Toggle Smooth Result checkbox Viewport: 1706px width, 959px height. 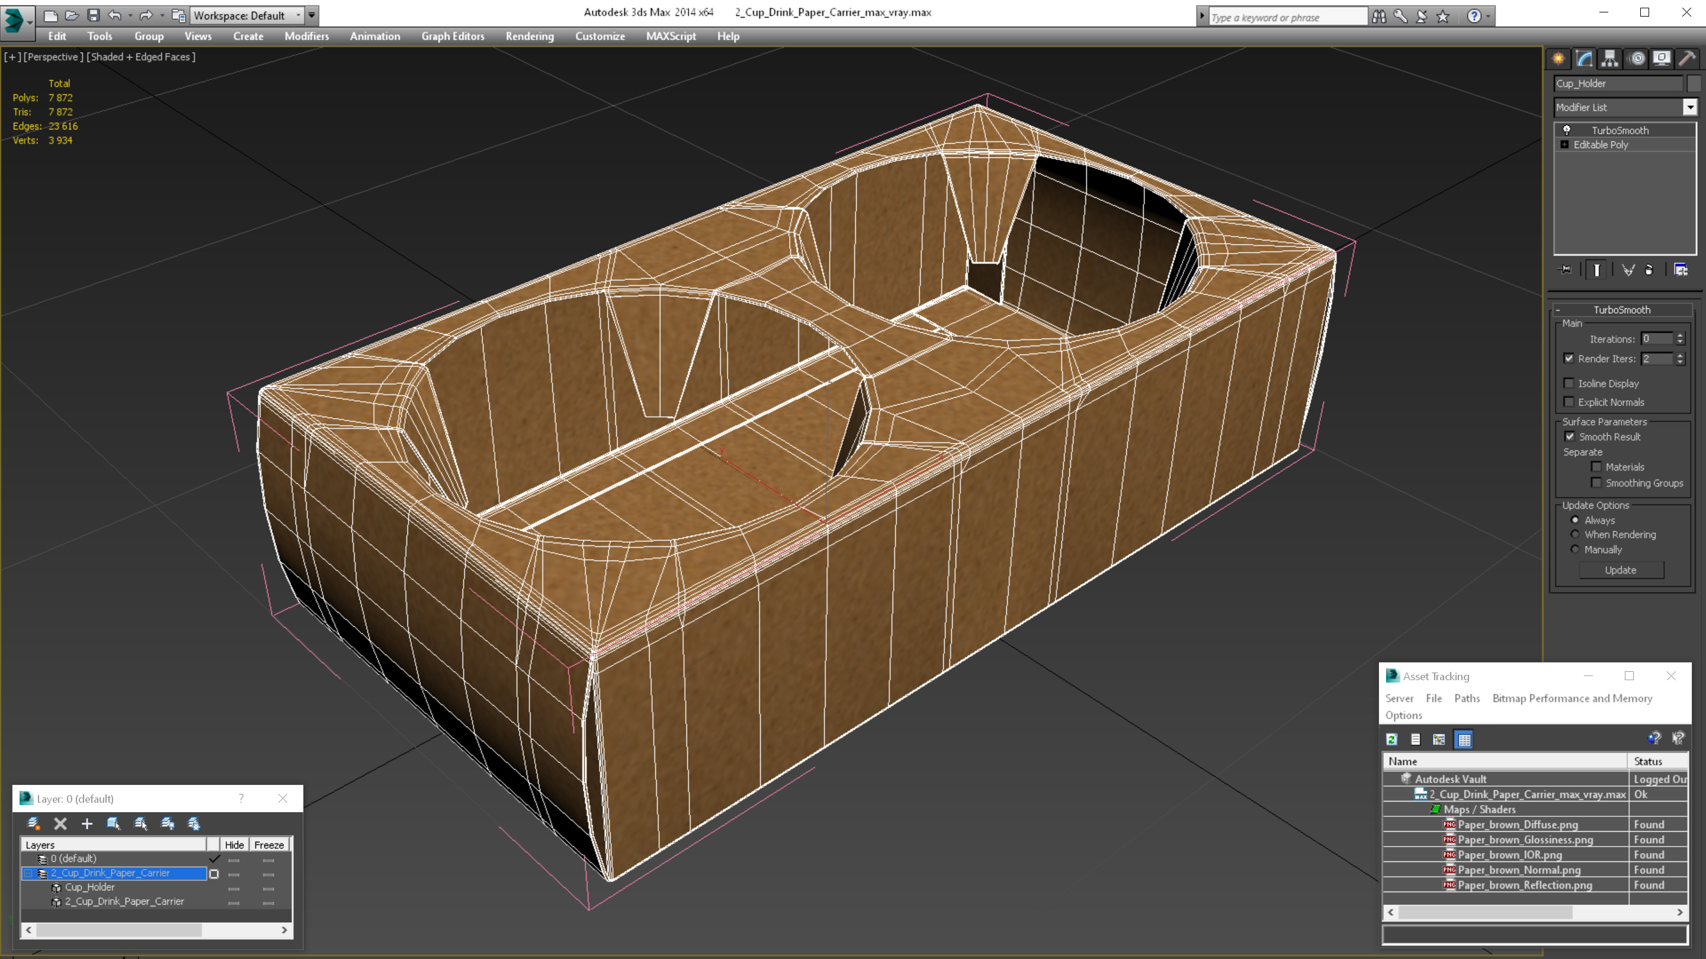click(x=1570, y=436)
